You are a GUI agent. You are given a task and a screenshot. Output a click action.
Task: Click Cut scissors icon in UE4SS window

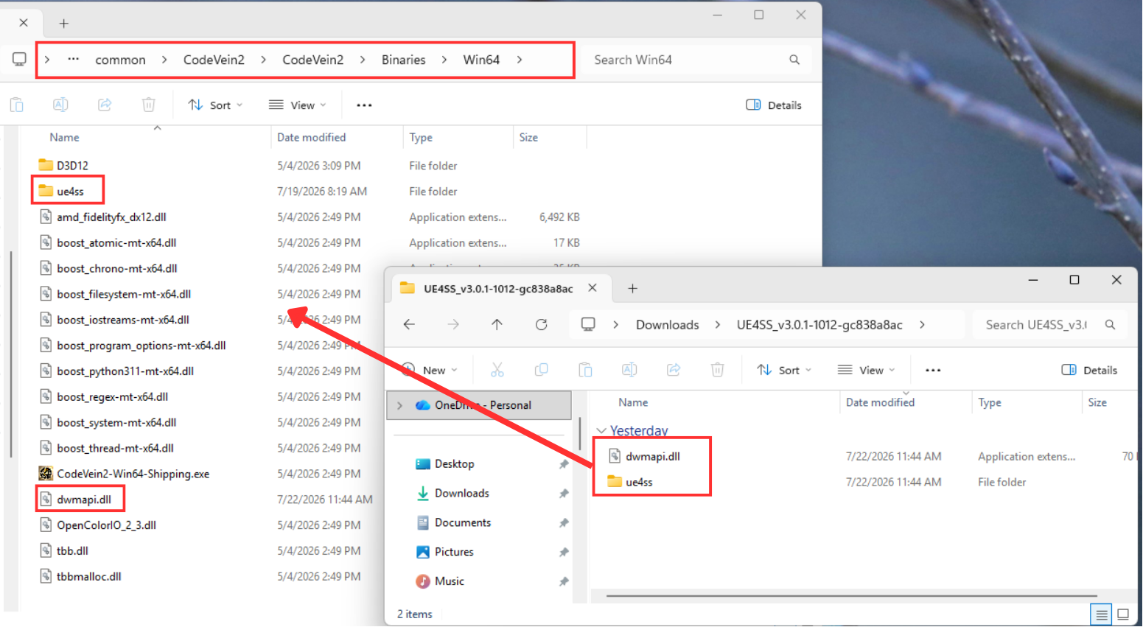click(x=497, y=370)
